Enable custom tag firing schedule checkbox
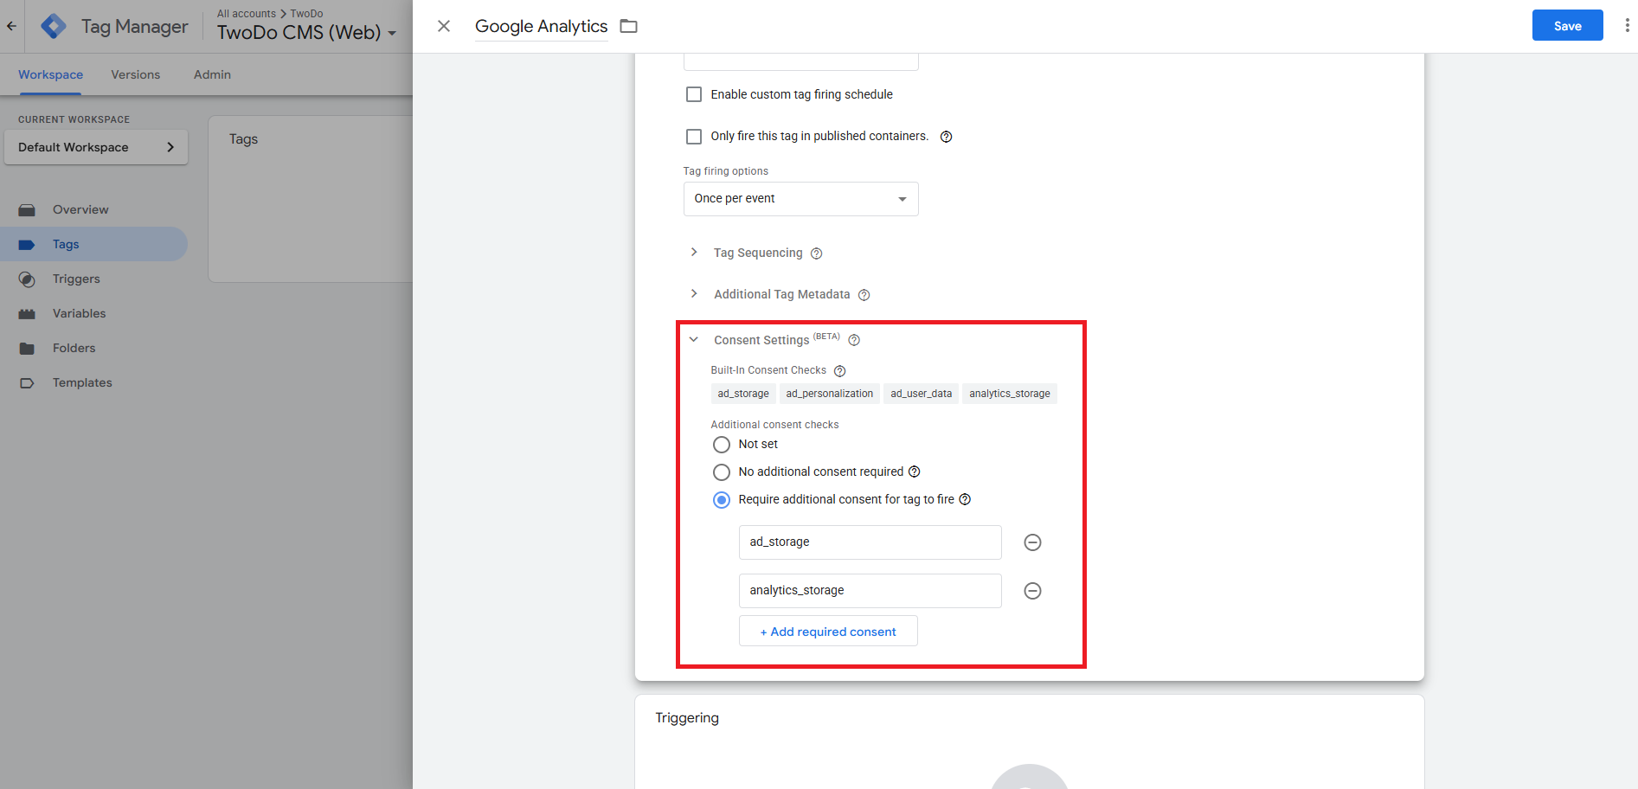 [x=694, y=94]
